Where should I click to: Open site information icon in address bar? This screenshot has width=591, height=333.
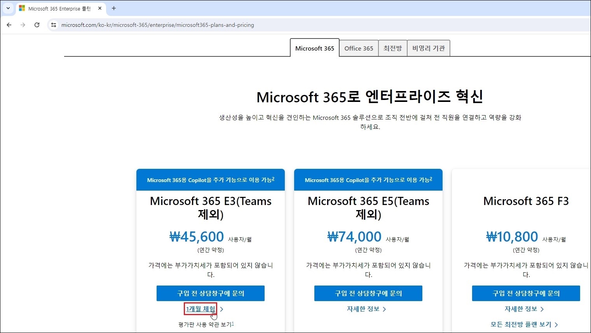point(54,25)
